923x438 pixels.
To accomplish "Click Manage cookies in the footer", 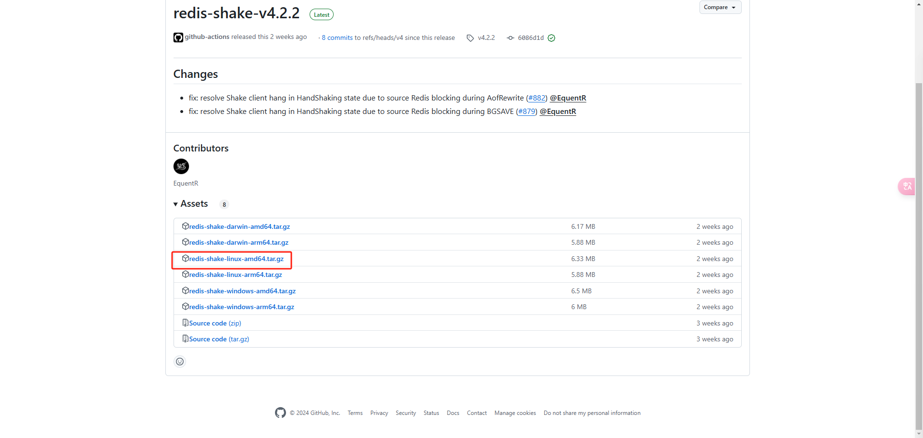I will point(515,413).
